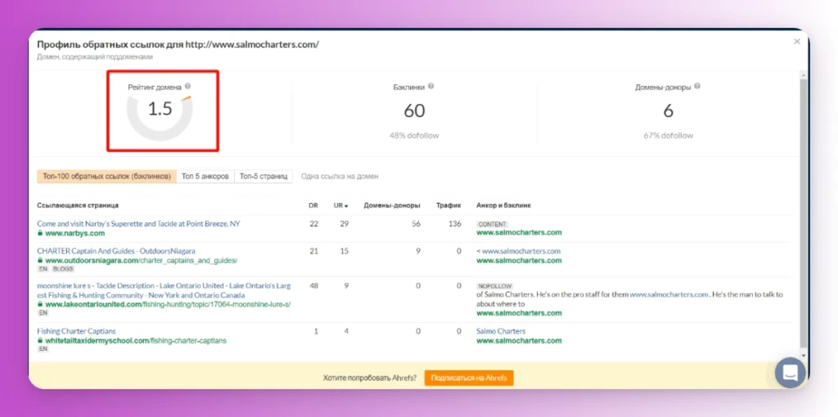Click the Ссылающаяся страница column header
The width and height of the screenshot is (838, 417).
pos(78,205)
